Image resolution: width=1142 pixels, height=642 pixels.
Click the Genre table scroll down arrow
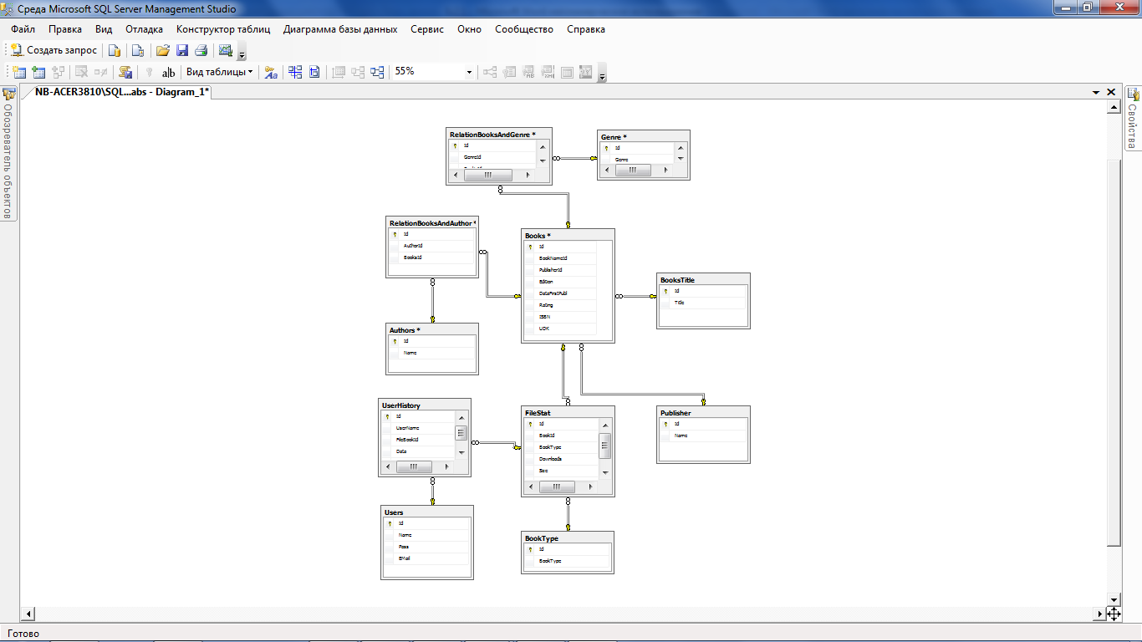point(681,158)
